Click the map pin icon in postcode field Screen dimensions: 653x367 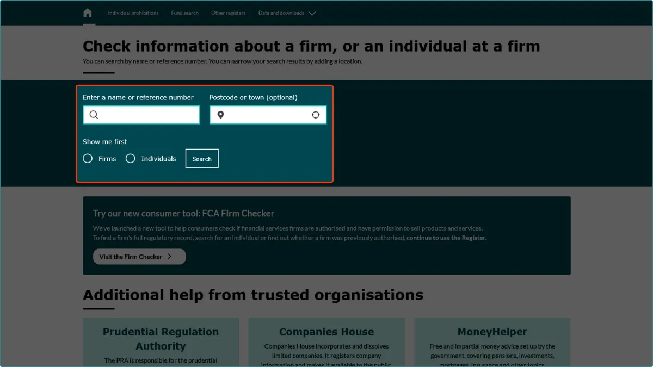[x=220, y=115]
